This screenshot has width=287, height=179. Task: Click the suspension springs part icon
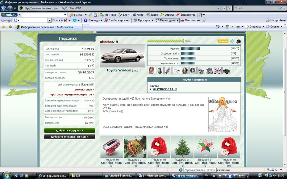[x=151, y=71]
